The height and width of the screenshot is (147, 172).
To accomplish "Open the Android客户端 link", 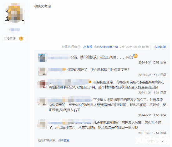I will [109, 47].
